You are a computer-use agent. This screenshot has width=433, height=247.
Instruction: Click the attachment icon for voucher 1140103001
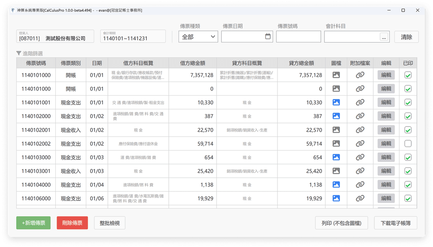(360, 171)
